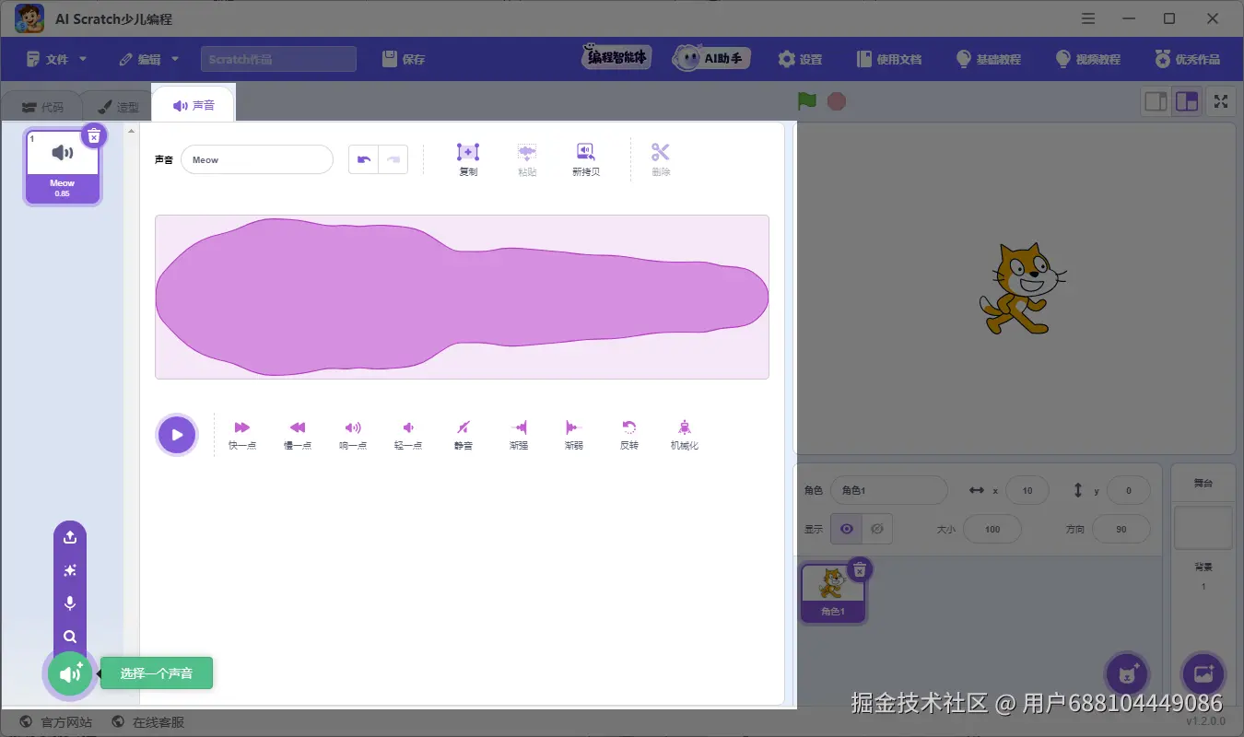Upload a sound using the upload icon

[70, 536]
